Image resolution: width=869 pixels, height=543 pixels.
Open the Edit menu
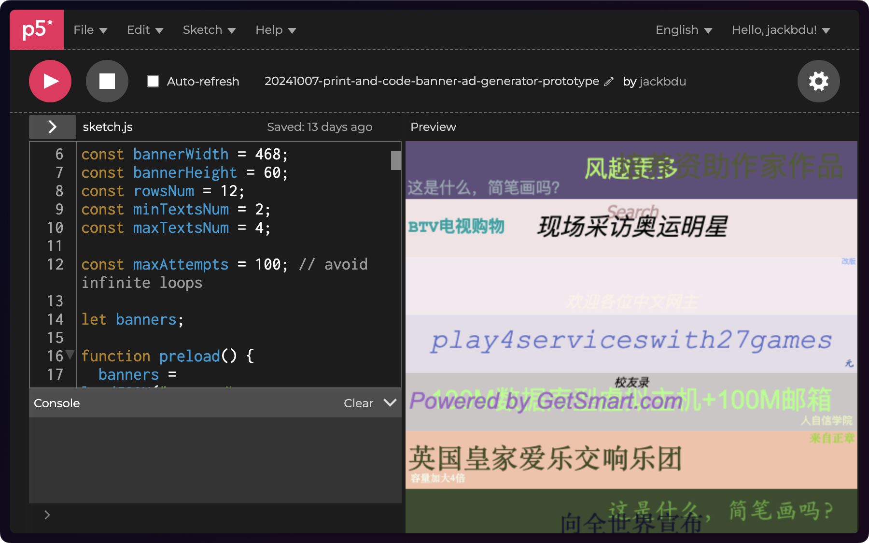coord(145,30)
